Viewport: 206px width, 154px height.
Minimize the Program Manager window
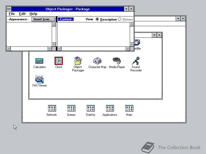(178, 19)
